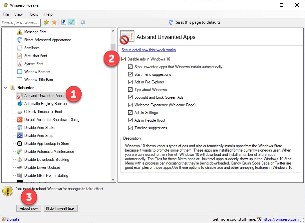Select the Message Font warning icon
The width and height of the screenshot is (305, 223).
point(19,32)
